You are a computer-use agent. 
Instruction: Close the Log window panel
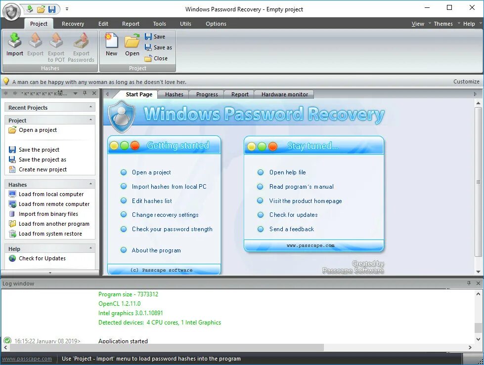pos(478,283)
